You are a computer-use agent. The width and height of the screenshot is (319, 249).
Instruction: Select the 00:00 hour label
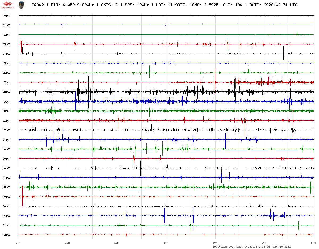tap(6, 16)
